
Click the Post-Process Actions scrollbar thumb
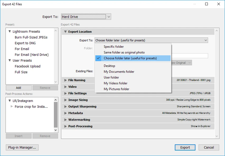pyautogui.click(x=56, y=115)
